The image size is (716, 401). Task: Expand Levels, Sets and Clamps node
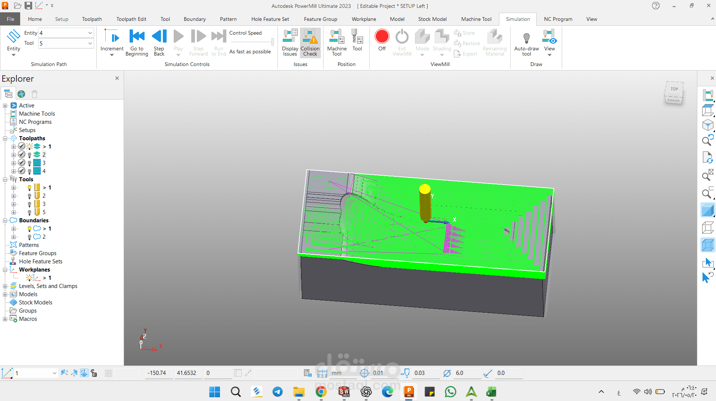coord(5,286)
